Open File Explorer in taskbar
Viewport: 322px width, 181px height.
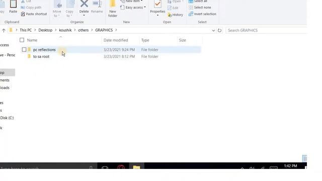tap(136, 166)
